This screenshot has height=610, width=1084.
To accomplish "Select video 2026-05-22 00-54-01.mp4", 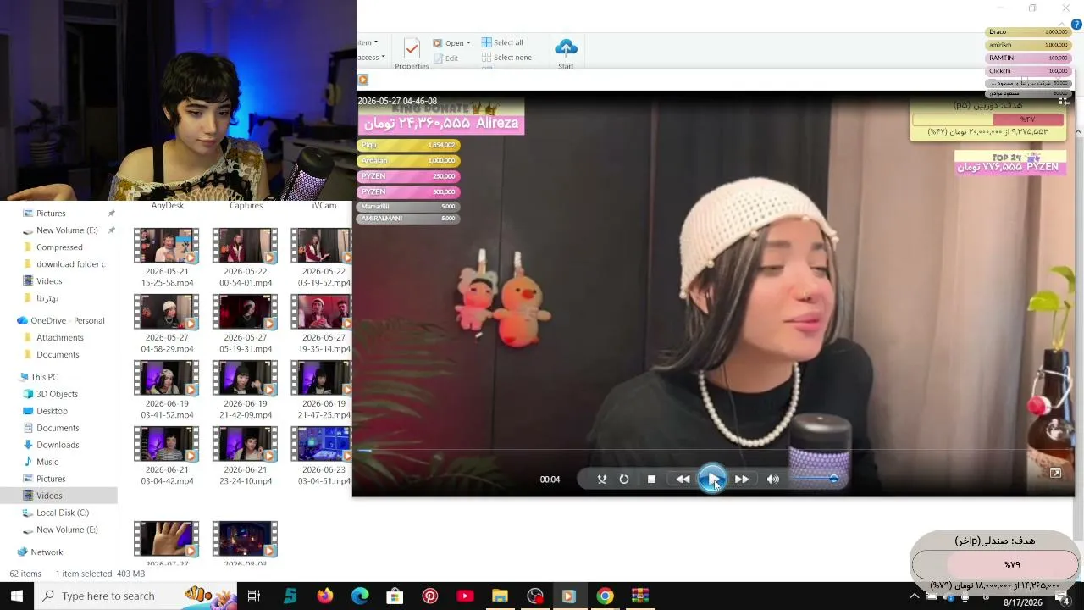I will coord(246,258).
